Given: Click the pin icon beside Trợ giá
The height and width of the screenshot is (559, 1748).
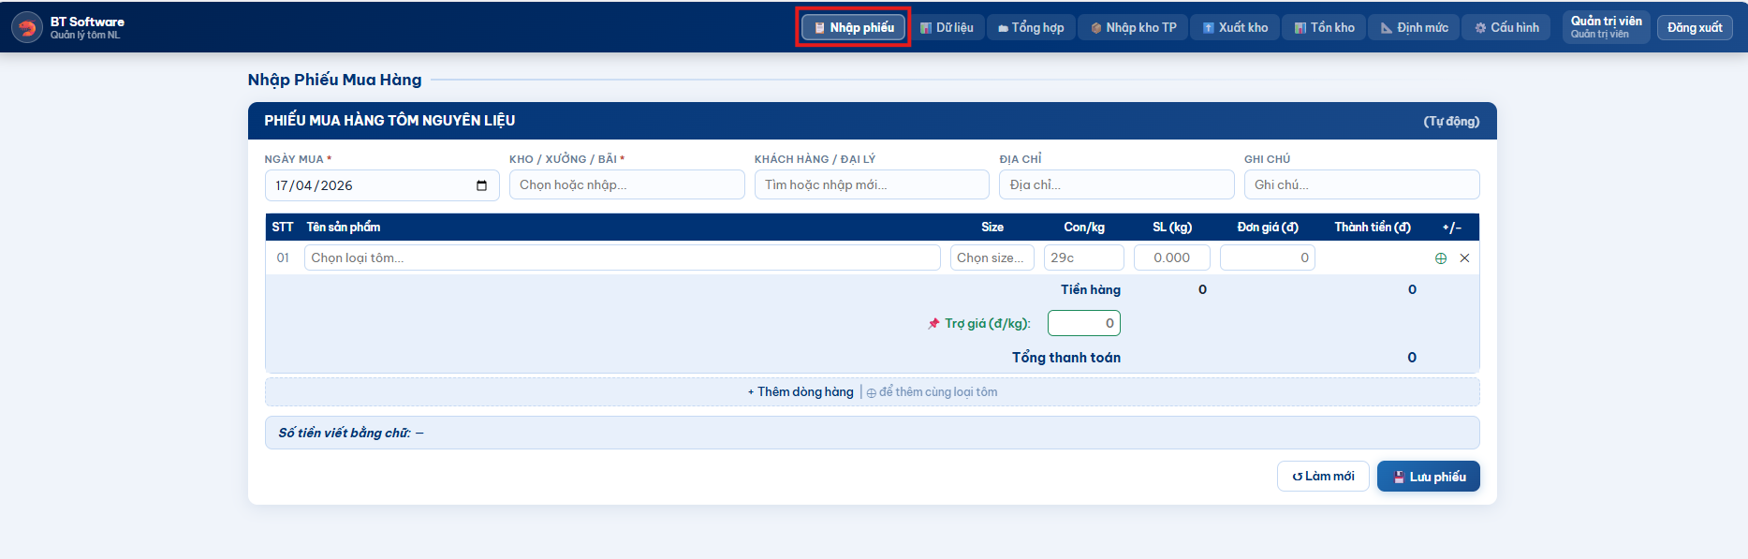Looking at the screenshot, I should 933,324.
